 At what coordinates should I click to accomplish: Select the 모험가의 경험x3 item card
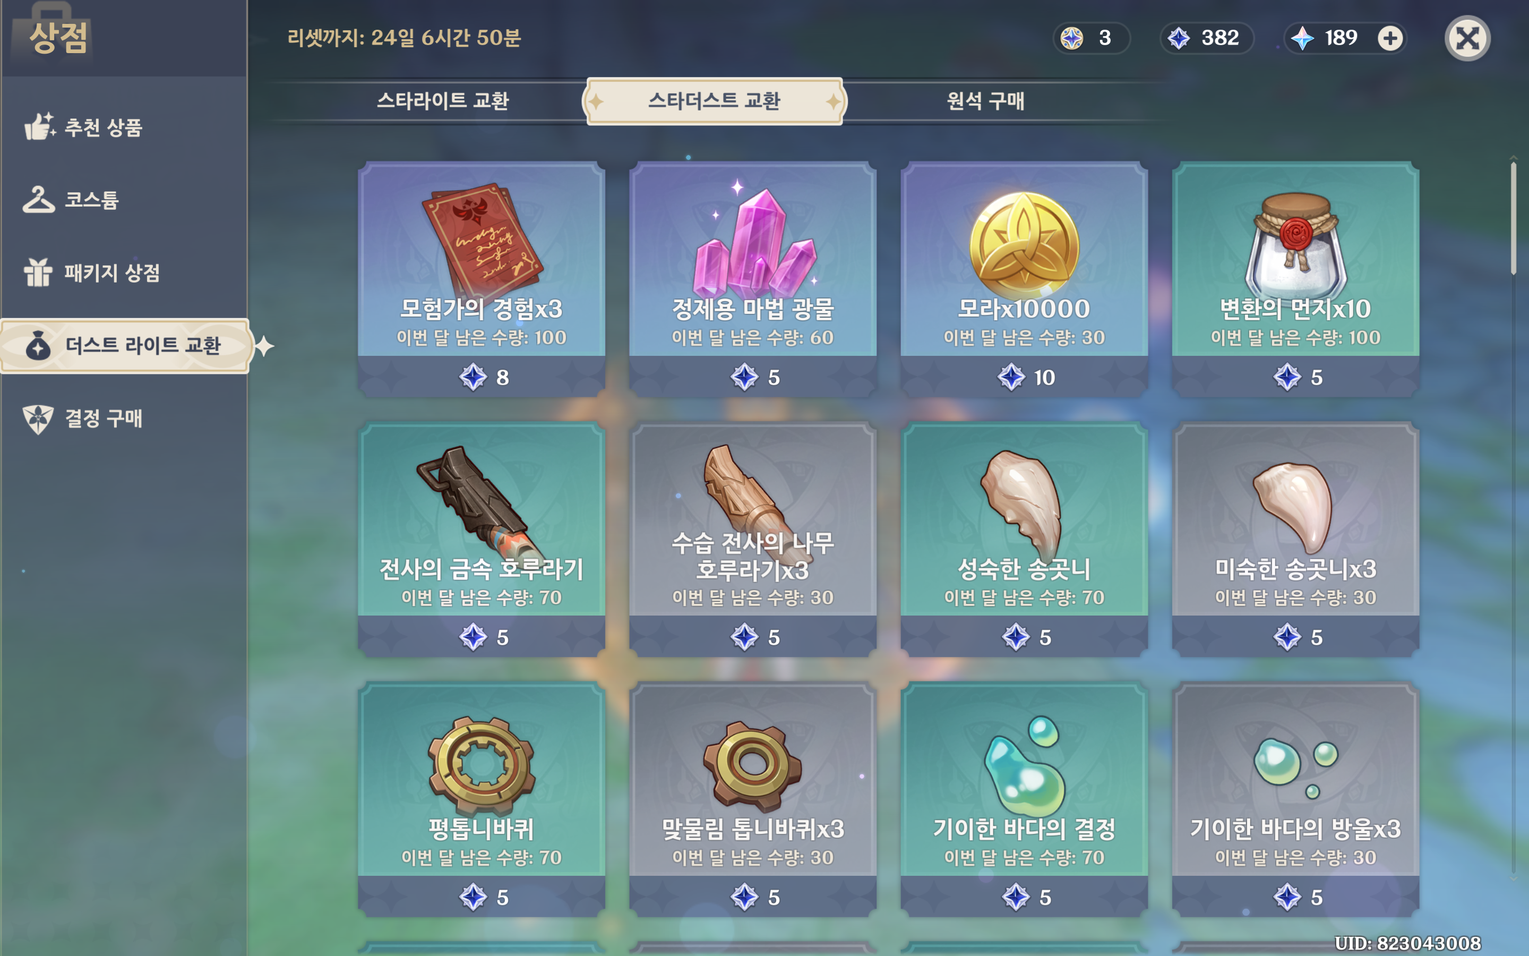(482, 279)
